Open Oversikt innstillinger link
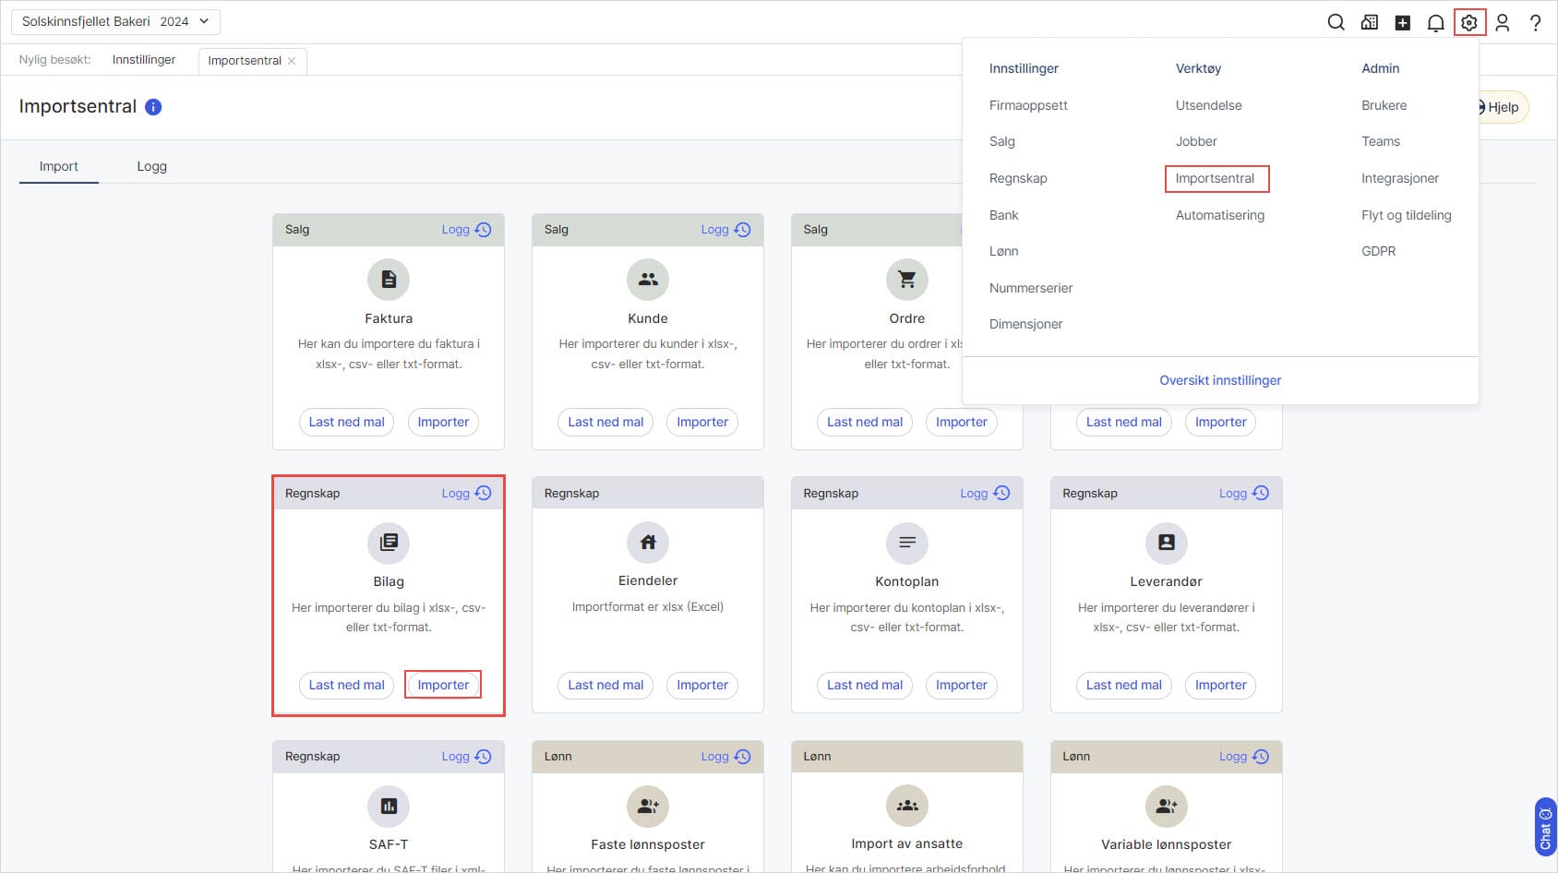This screenshot has height=873, width=1558. click(x=1220, y=379)
